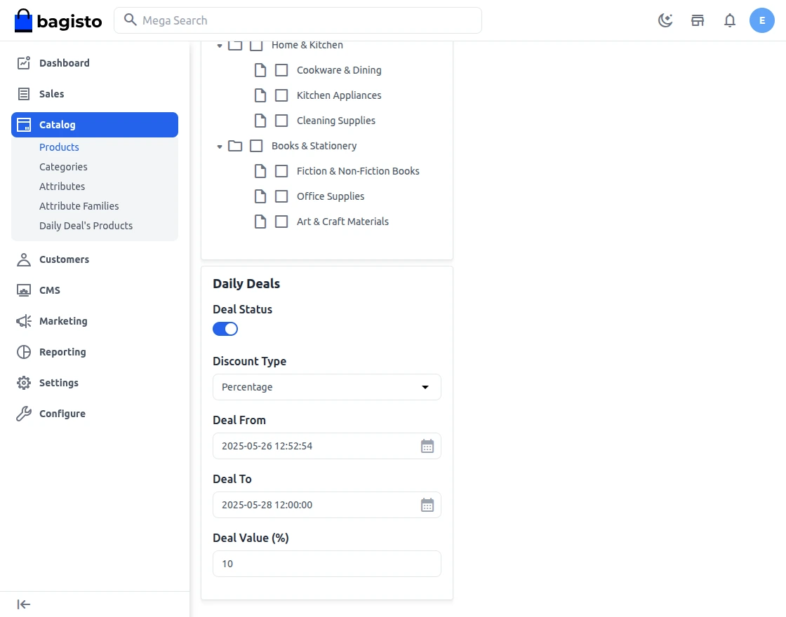Collapse the sidebar menu
This screenshot has height=617, width=786.
coord(24,604)
